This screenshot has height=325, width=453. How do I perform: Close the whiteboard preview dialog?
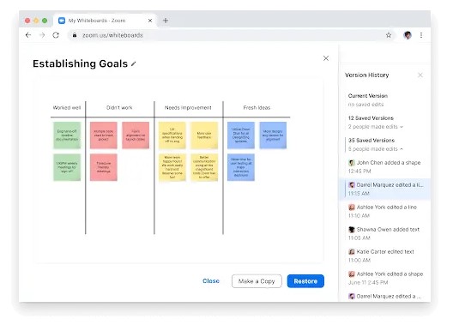point(326,58)
